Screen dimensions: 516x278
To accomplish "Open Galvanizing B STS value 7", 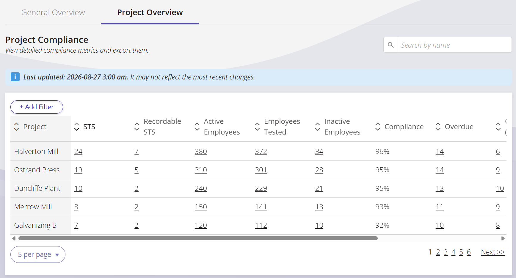I will coord(76,225).
